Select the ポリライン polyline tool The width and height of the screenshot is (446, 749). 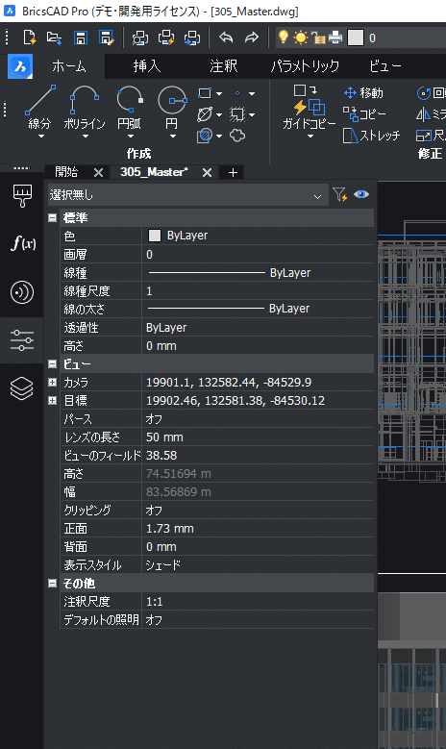click(x=85, y=107)
